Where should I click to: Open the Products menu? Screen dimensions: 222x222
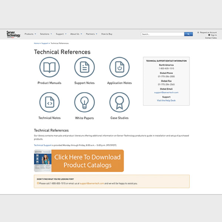pos(29,34)
